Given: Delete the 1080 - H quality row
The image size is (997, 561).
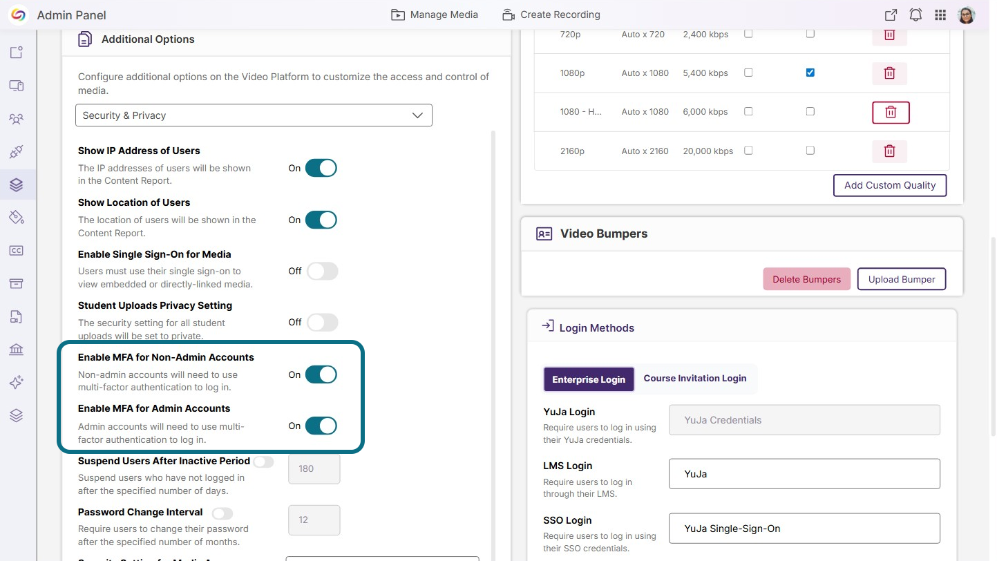Looking at the screenshot, I should [x=891, y=112].
